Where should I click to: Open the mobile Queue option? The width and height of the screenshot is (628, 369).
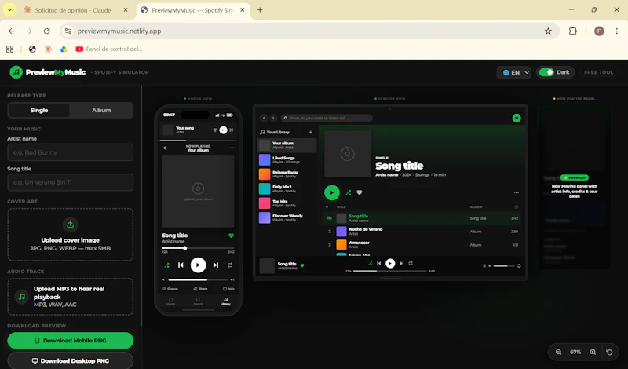pyautogui.click(x=170, y=289)
